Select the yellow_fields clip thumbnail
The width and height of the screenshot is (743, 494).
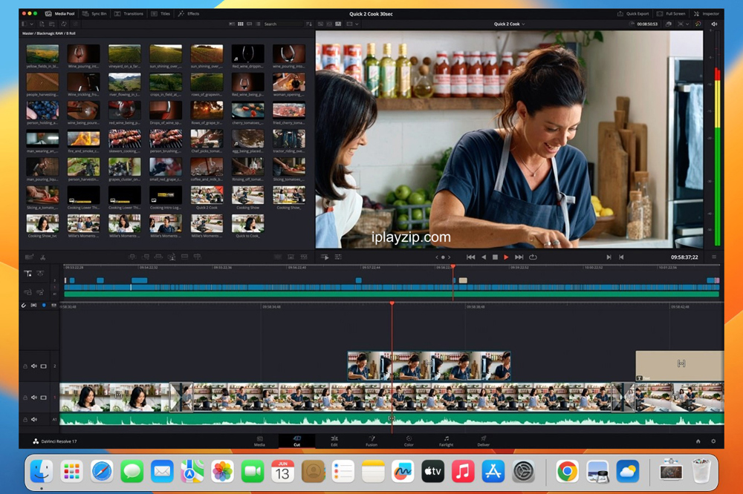point(42,54)
